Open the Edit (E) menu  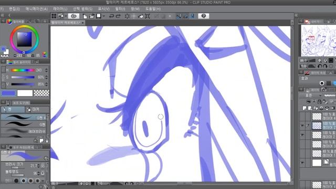point(14,9)
